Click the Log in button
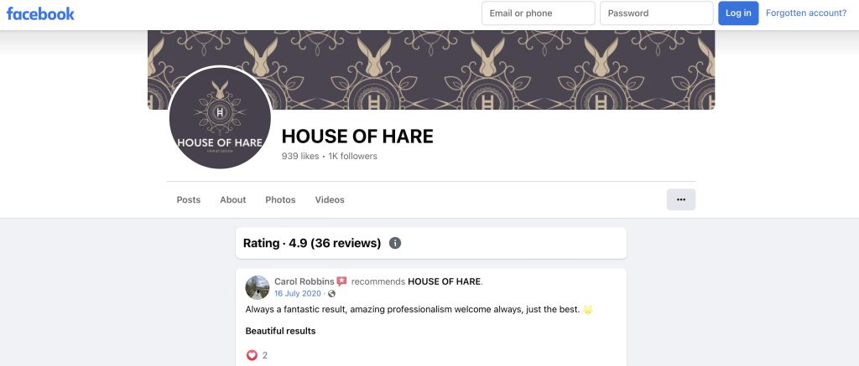Viewport: 859px width, 366px height. coord(738,13)
